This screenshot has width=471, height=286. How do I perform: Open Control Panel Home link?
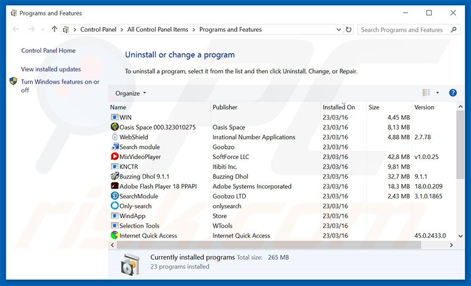(48, 51)
